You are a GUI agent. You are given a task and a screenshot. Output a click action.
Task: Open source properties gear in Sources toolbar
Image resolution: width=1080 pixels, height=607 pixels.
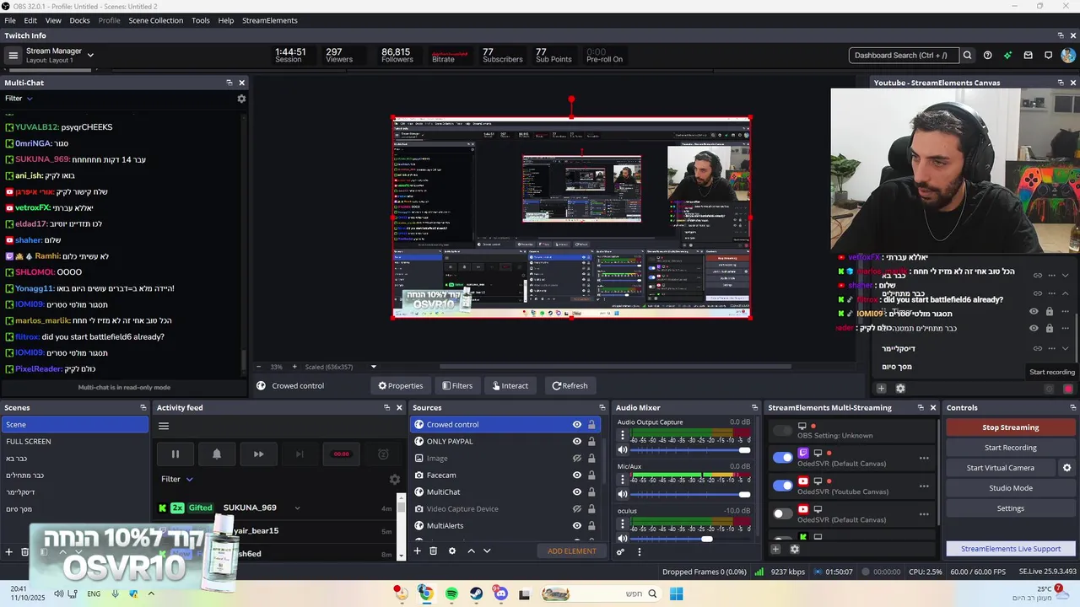coord(452,551)
